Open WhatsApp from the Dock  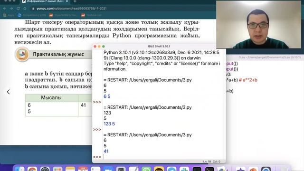coord(146,169)
